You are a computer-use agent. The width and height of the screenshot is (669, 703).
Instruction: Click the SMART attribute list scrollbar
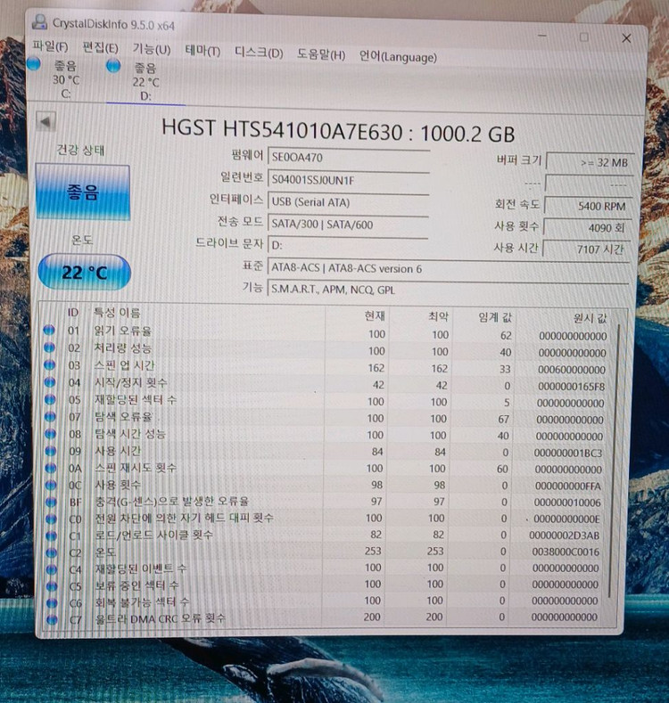614,462
